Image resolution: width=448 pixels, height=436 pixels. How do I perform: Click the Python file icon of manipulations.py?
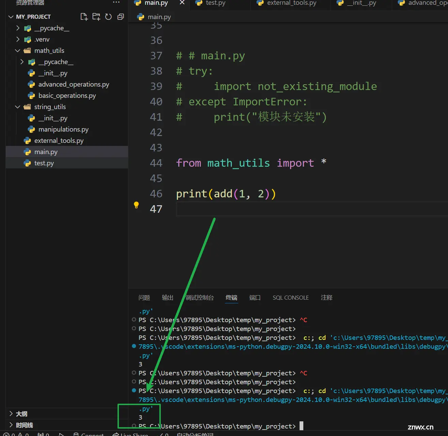click(x=31, y=129)
